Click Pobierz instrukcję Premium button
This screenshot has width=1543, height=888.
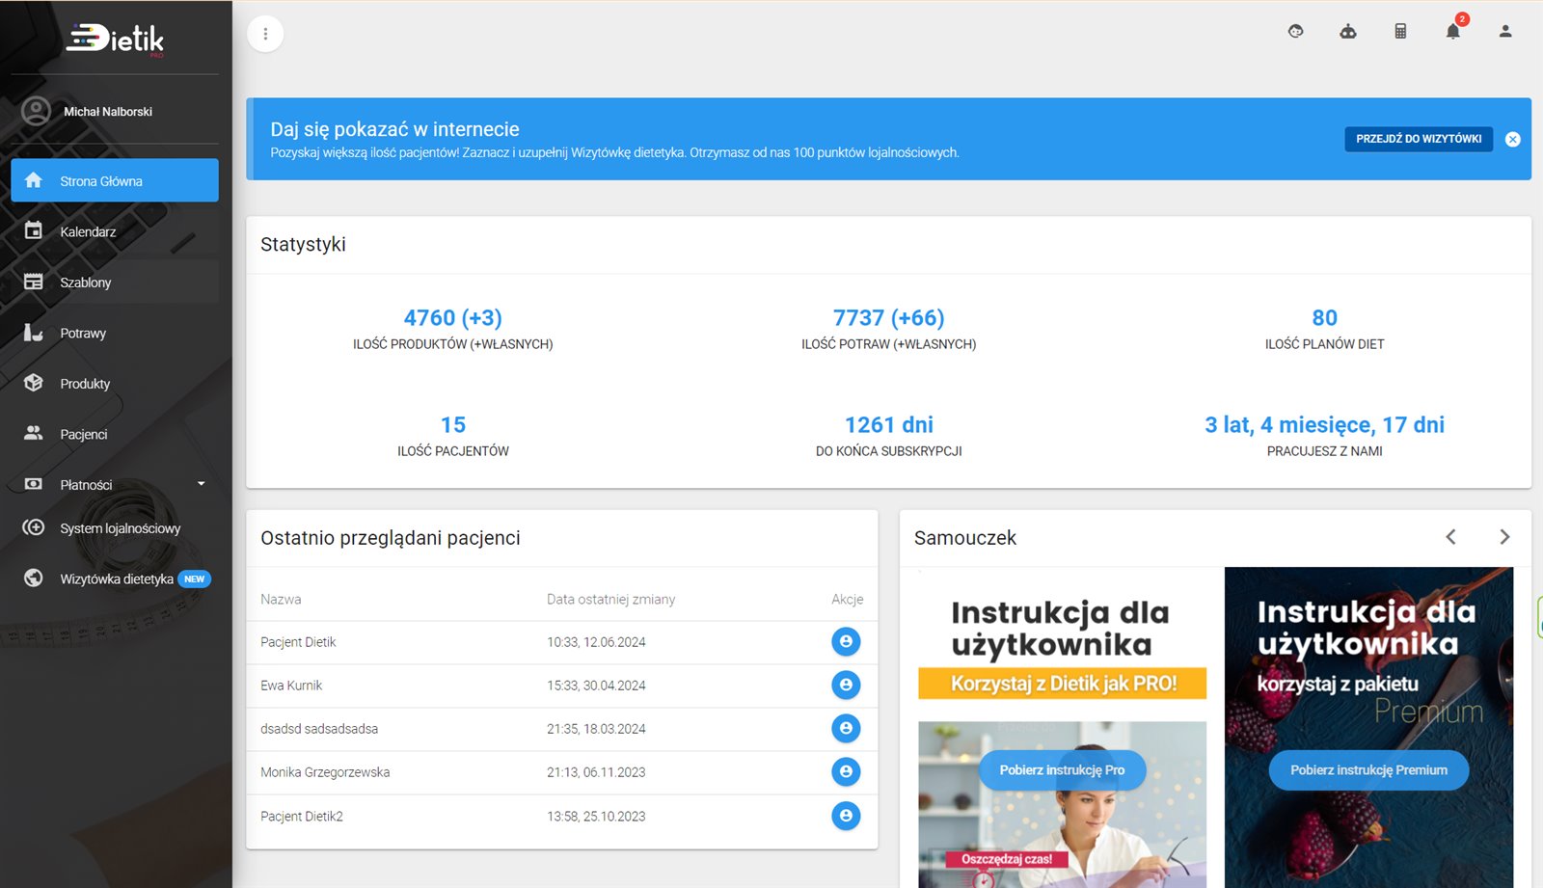[x=1368, y=770]
